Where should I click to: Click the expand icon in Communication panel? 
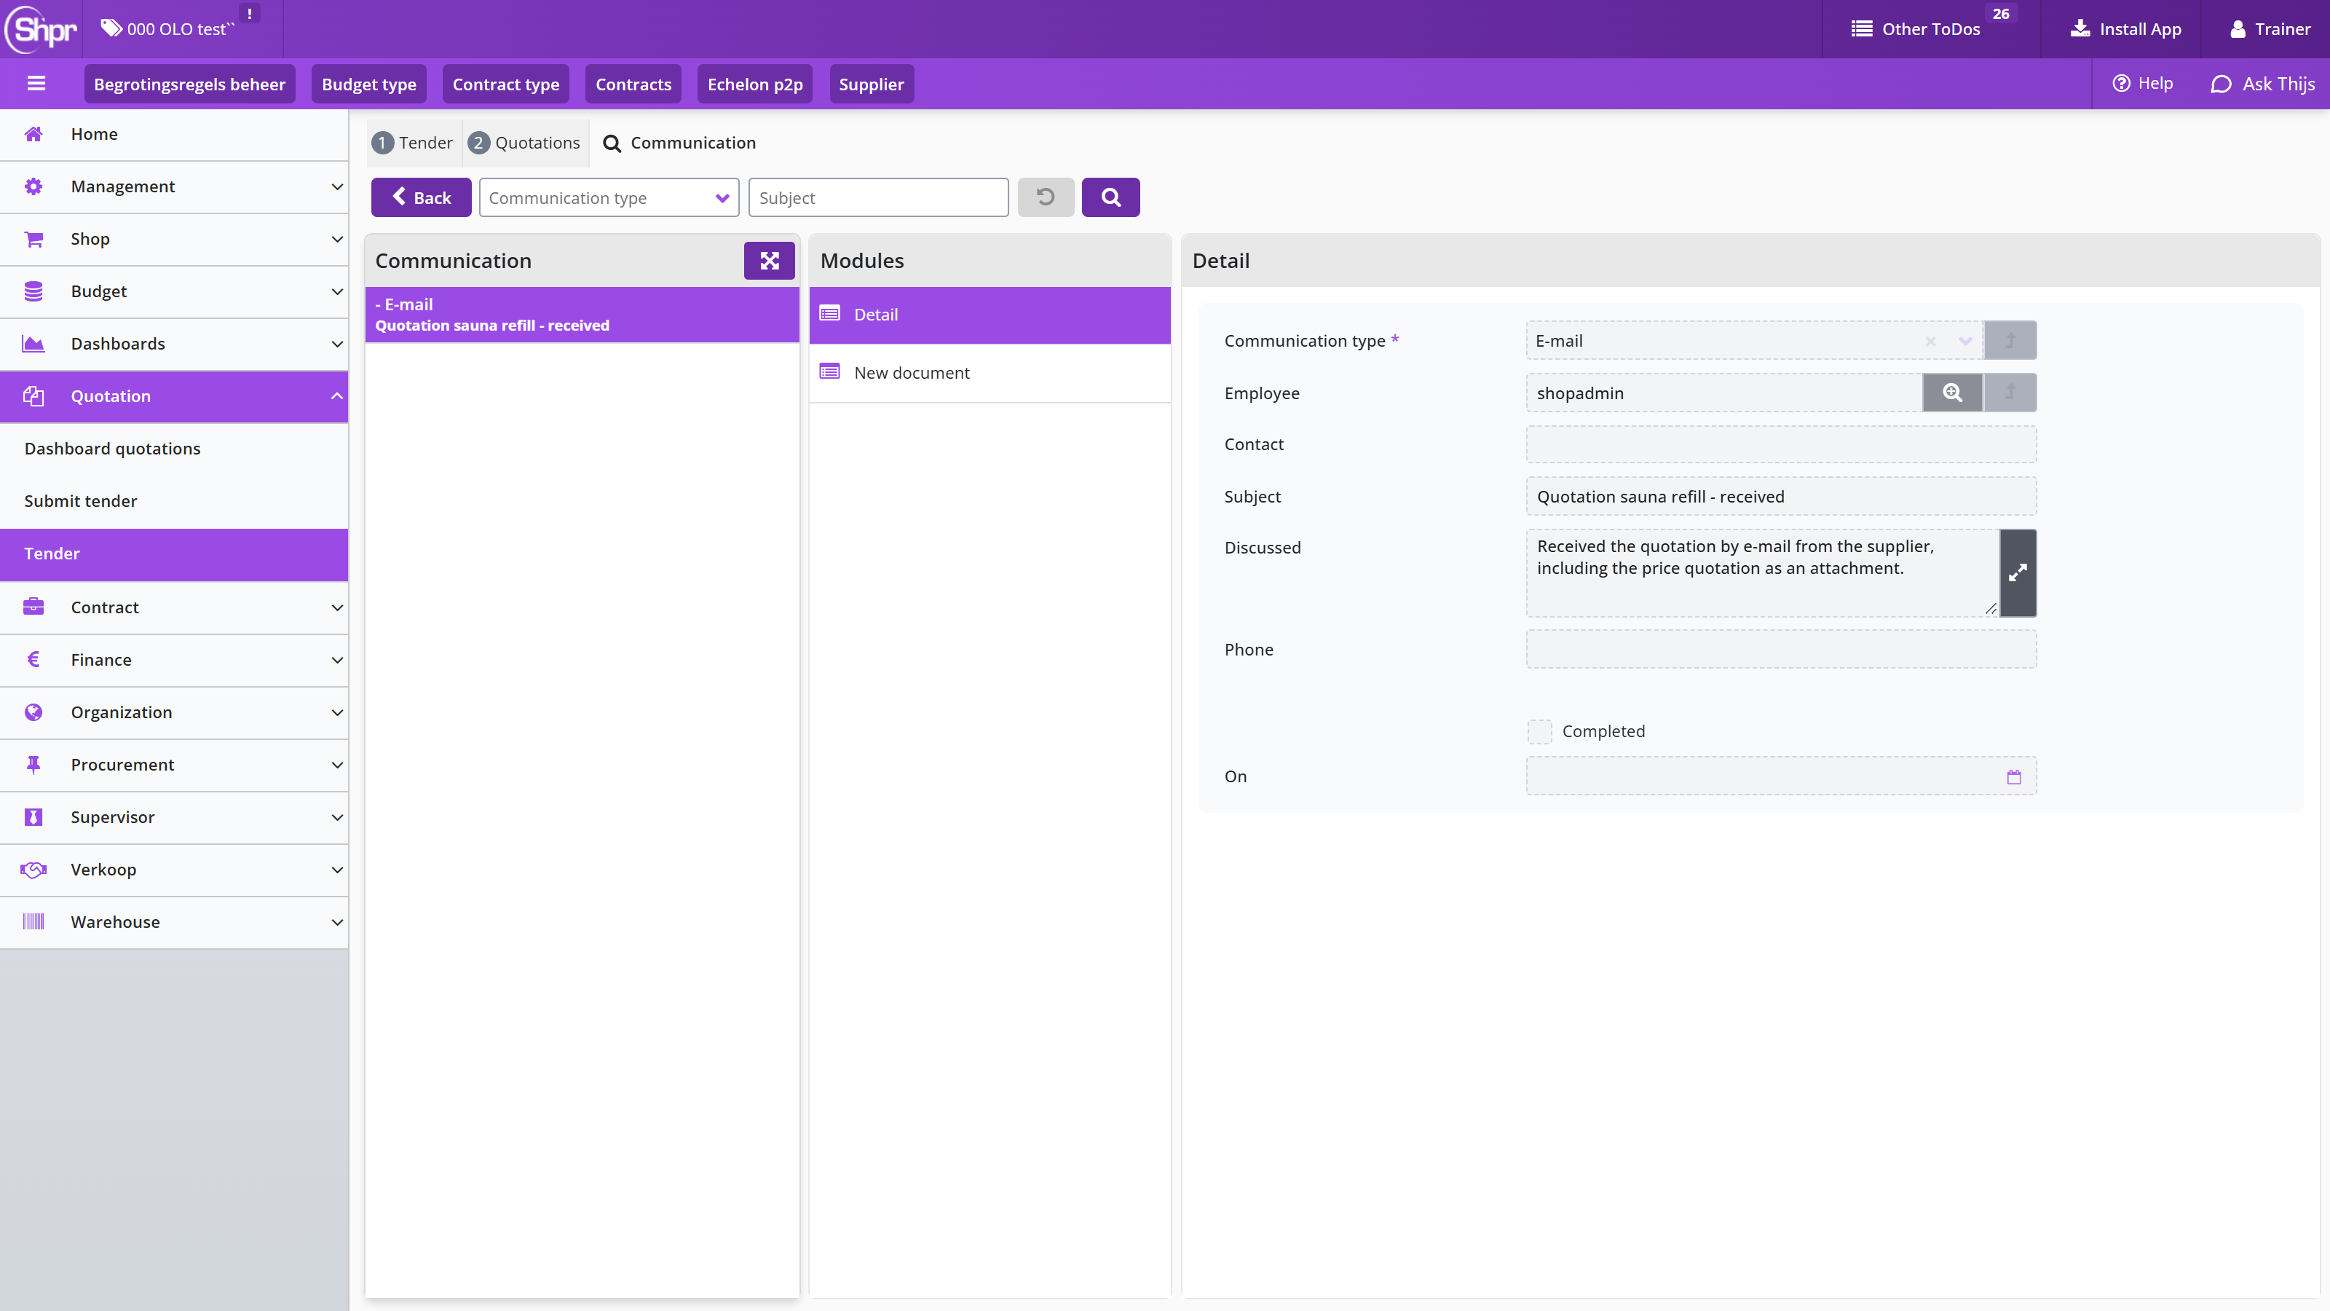point(769,261)
